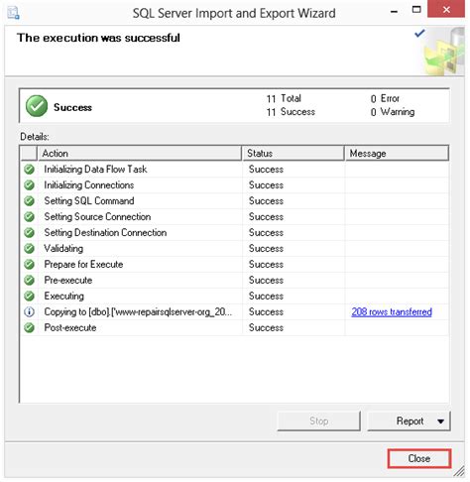This screenshot has width=470, height=482.
Task: Click the 11 Total summary text
Action: [284, 98]
